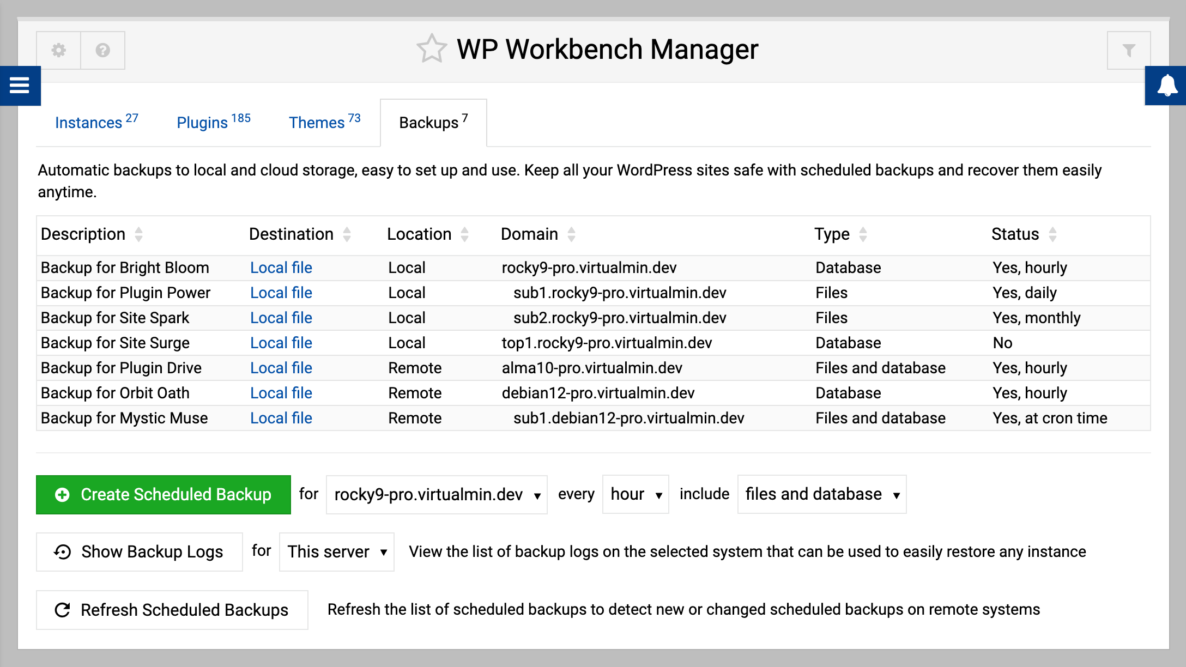Click Domain column header text
Image resolution: width=1186 pixels, height=667 pixels.
click(x=529, y=234)
